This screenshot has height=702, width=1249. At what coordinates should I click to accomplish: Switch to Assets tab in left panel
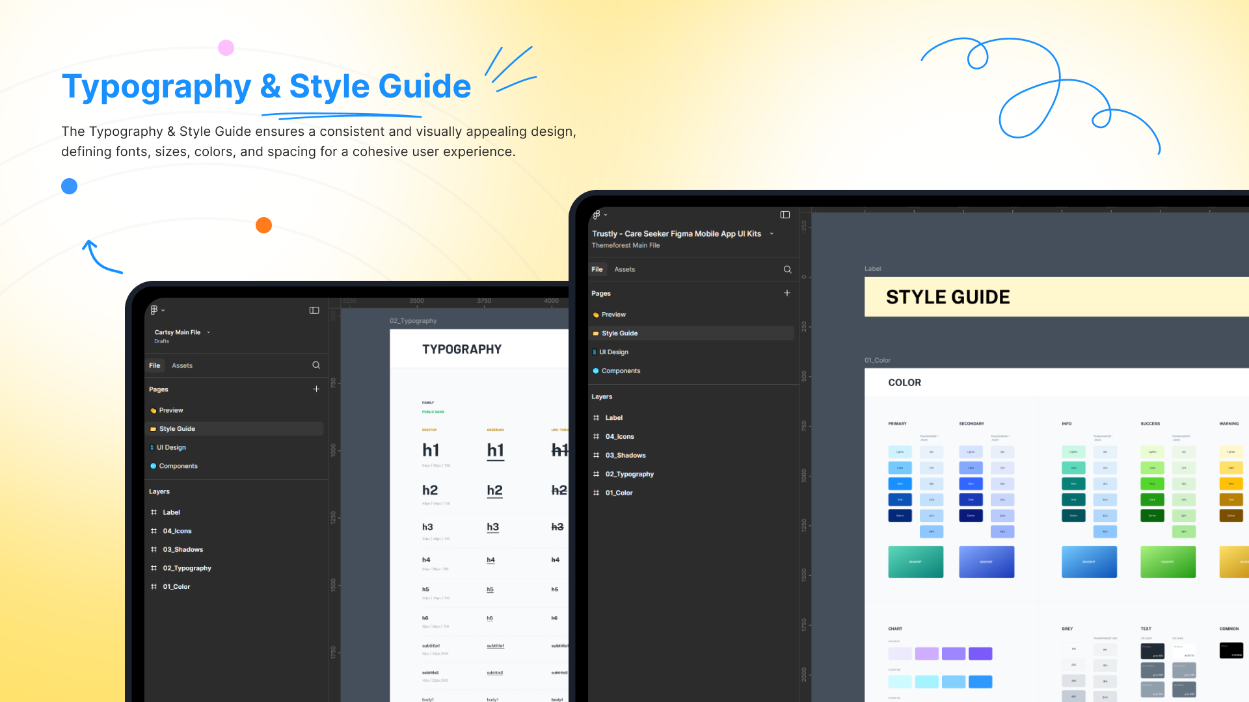pos(182,365)
